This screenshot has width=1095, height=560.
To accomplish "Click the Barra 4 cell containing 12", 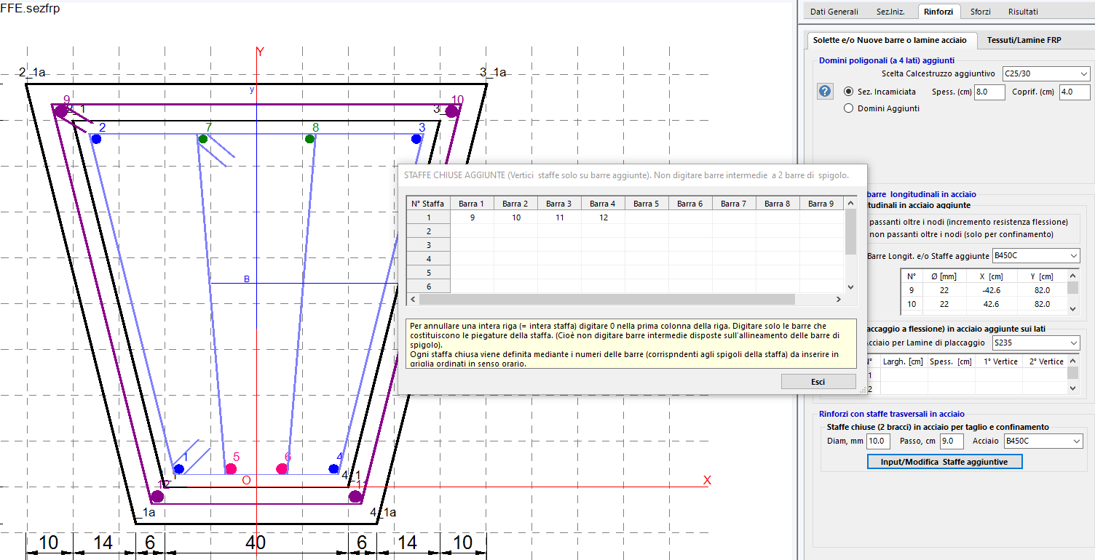I will (603, 217).
